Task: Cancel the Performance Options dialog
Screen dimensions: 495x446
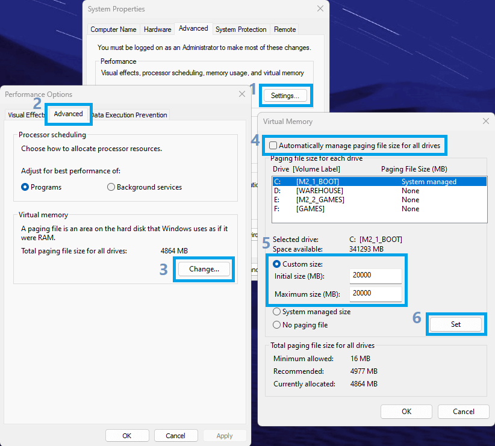Action: pos(175,436)
